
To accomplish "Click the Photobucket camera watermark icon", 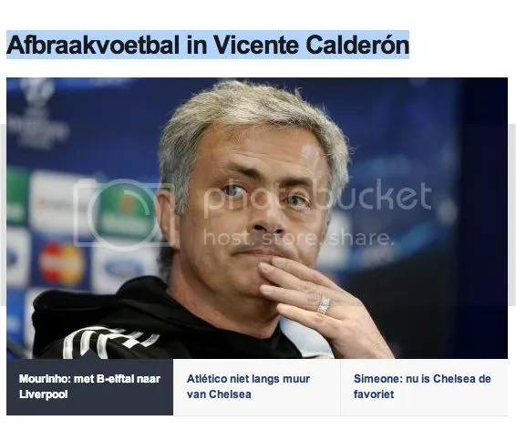I will [123, 214].
